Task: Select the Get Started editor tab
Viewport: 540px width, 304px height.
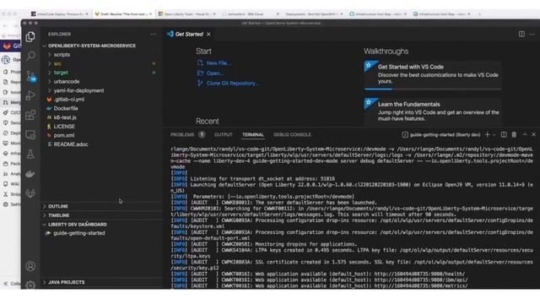Action: (x=189, y=34)
